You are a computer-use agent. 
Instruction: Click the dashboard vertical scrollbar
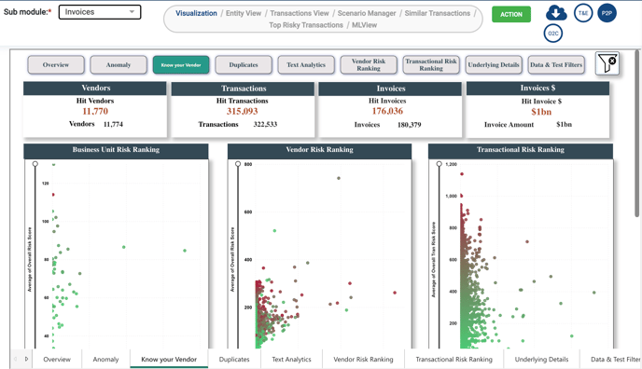click(636, 133)
